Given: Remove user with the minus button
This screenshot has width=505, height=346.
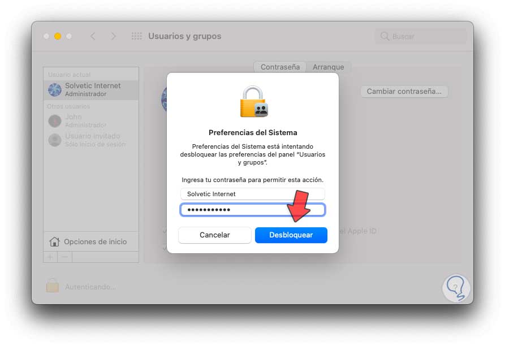Looking at the screenshot, I should (64, 257).
